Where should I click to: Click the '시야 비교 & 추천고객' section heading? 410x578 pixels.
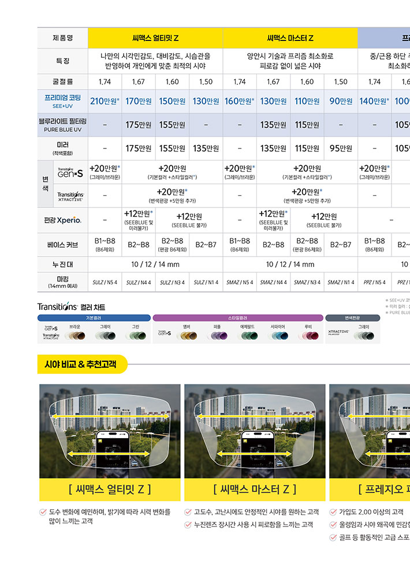[82, 364]
